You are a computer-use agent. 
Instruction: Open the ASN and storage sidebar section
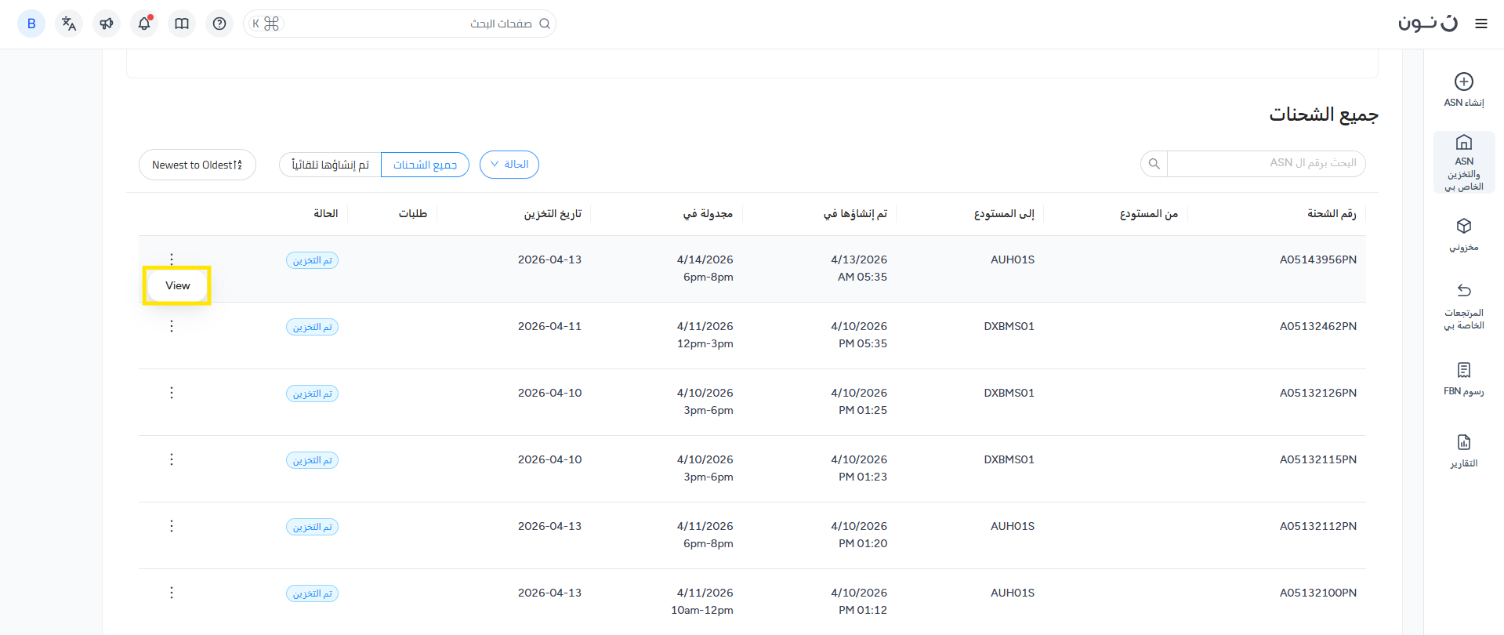(x=1463, y=162)
